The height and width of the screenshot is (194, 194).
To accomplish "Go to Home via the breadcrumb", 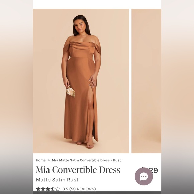I will (41, 160).
